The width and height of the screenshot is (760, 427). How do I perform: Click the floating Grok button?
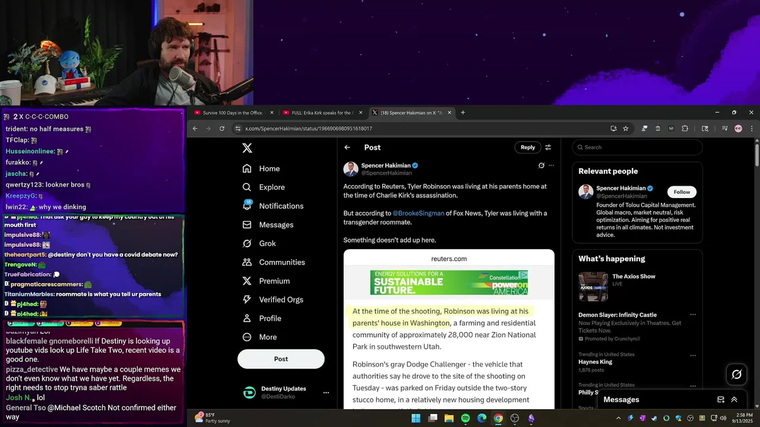pos(737,374)
